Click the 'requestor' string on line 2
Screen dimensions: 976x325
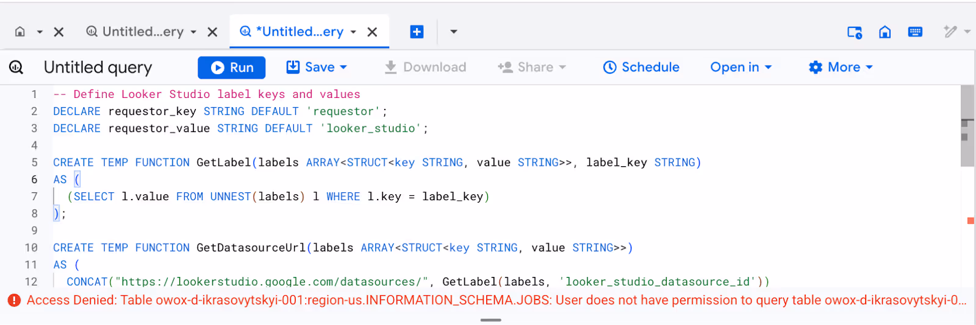click(343, 111)
